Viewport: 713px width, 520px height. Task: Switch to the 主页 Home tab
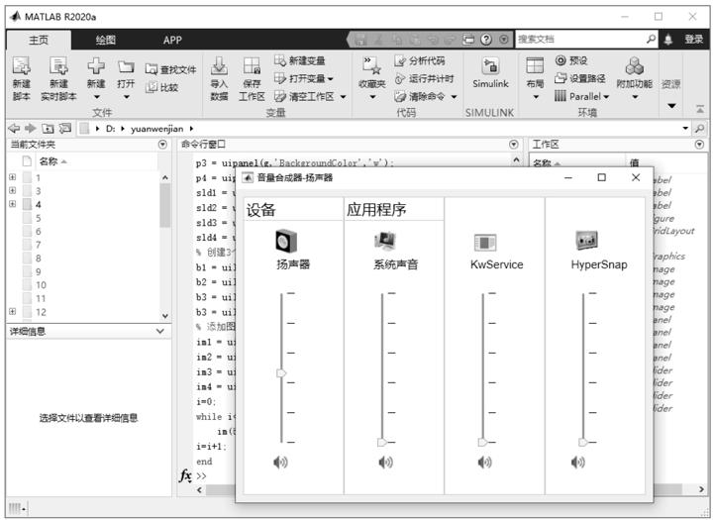(39, 40)
